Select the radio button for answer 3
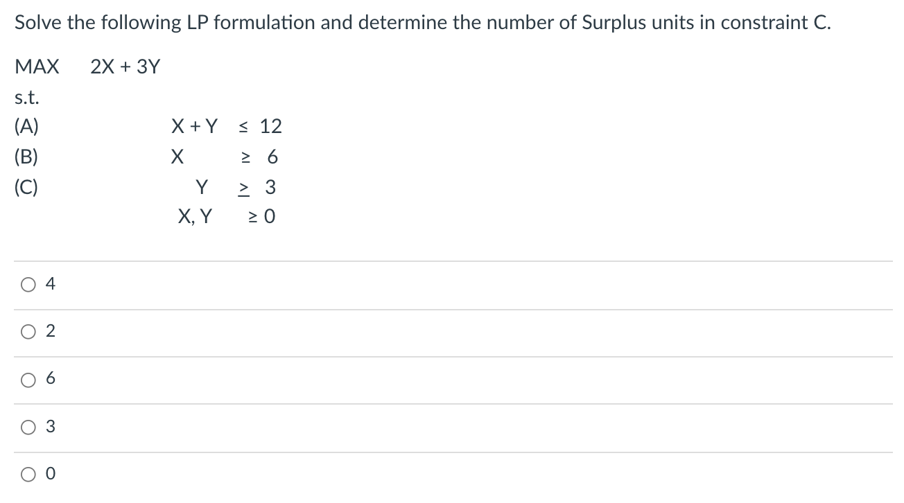 (28, 427)
